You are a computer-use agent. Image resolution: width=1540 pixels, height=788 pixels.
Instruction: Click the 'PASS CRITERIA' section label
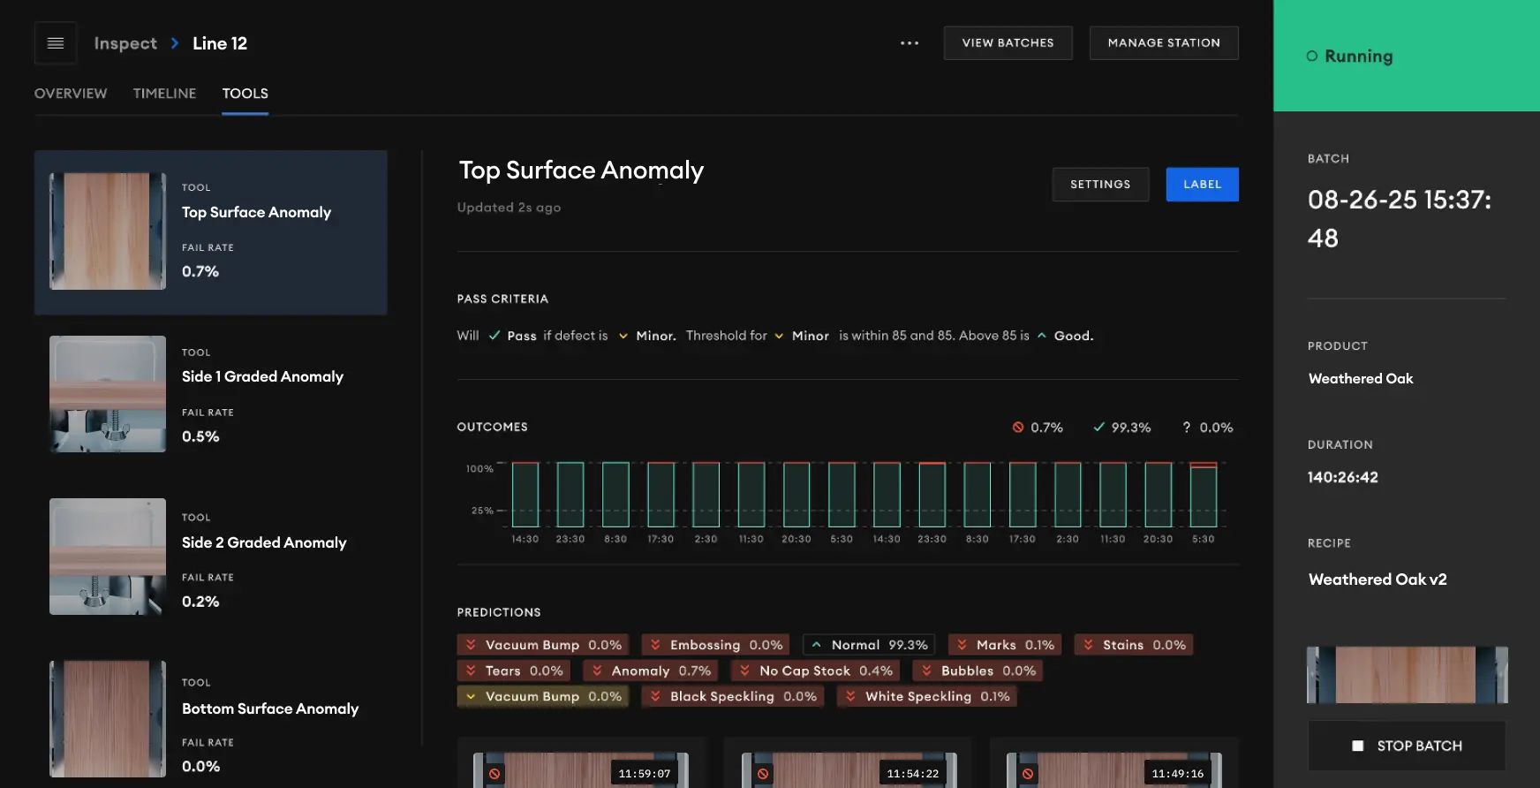(502, 299)
